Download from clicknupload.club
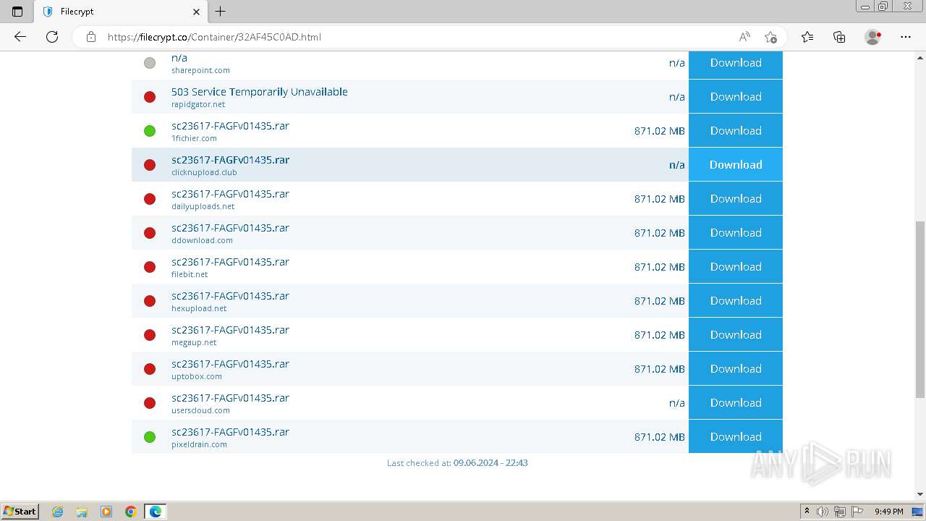Screen dimensions: 926x521 click(736, 165)
